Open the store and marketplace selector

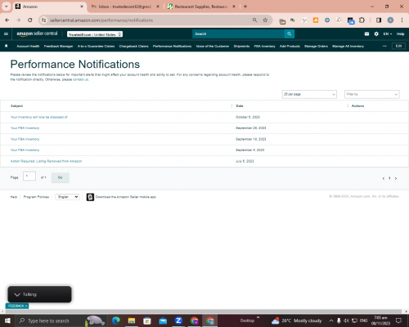click(x=95, y=34)
